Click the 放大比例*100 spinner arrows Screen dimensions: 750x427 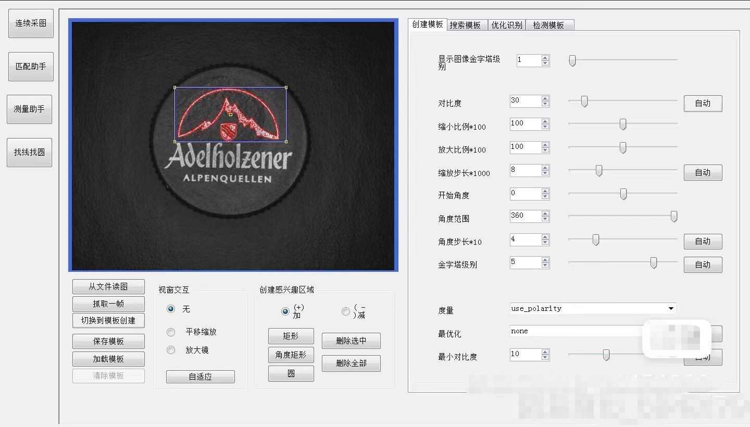pos(545,147)
